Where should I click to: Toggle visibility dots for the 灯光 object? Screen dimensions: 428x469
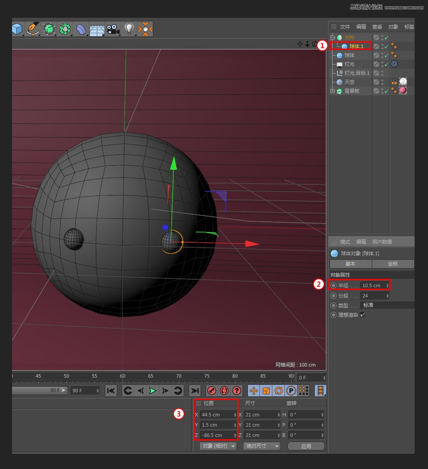[x=381, y=64]
